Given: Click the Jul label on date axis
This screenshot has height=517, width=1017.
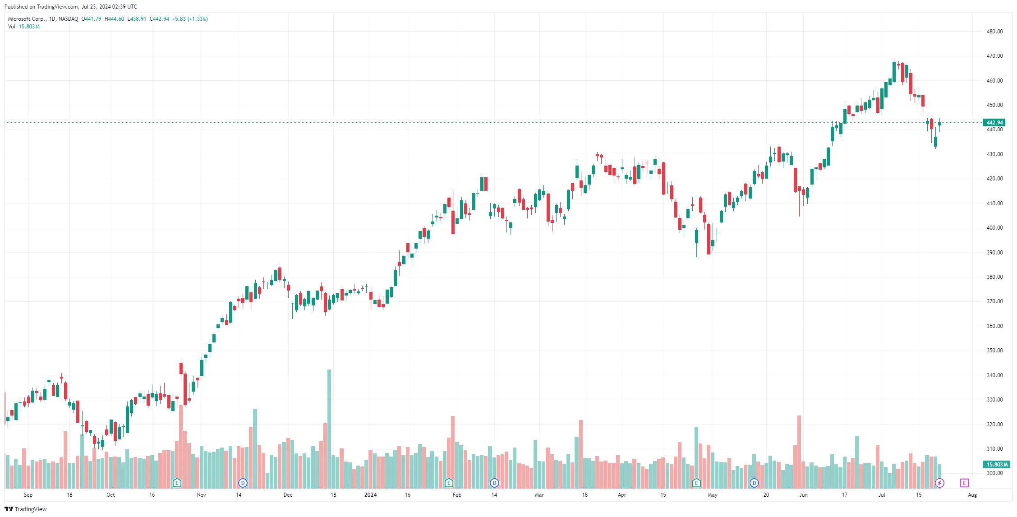Looking at the screenshot, I should tap(882, 495).
